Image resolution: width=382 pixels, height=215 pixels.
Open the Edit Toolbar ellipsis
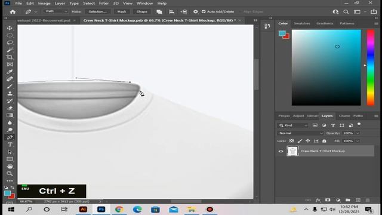tap(10, 181)
